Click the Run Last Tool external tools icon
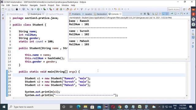The width and height of the screenshot is (196, 110). 51,9
